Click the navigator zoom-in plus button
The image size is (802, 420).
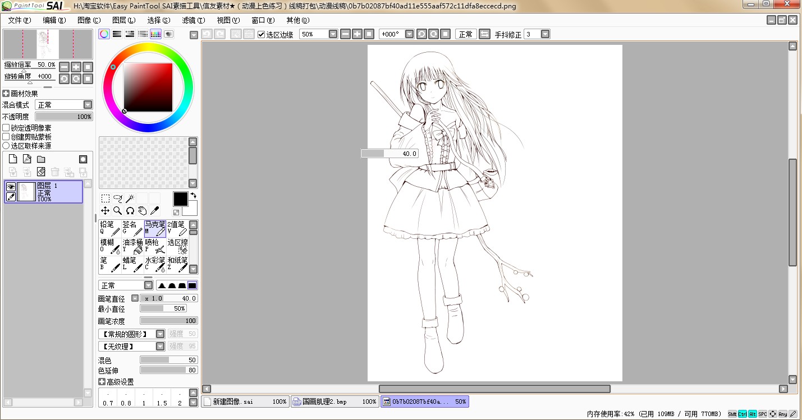[76, 67]
